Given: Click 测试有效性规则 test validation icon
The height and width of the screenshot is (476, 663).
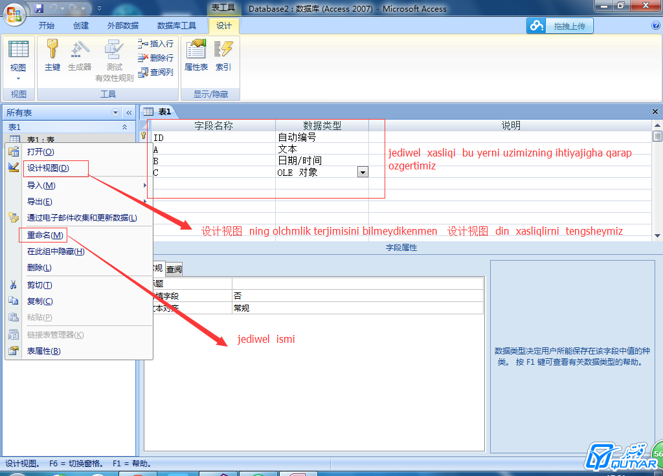Looking at the screenshot, I should (114, 60).
